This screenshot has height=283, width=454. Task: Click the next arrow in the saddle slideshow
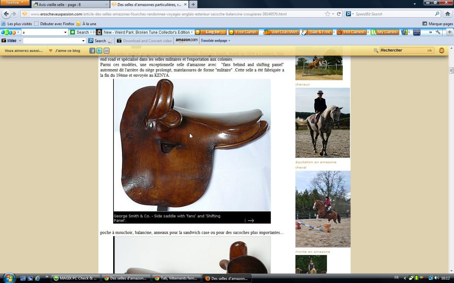coord(251,220)
